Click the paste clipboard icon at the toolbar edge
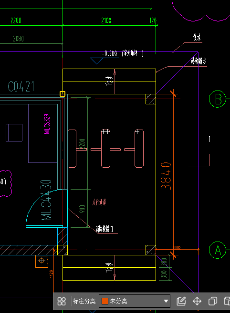Image resolution: width=230 pixels, height=313 pixels. 227,301
